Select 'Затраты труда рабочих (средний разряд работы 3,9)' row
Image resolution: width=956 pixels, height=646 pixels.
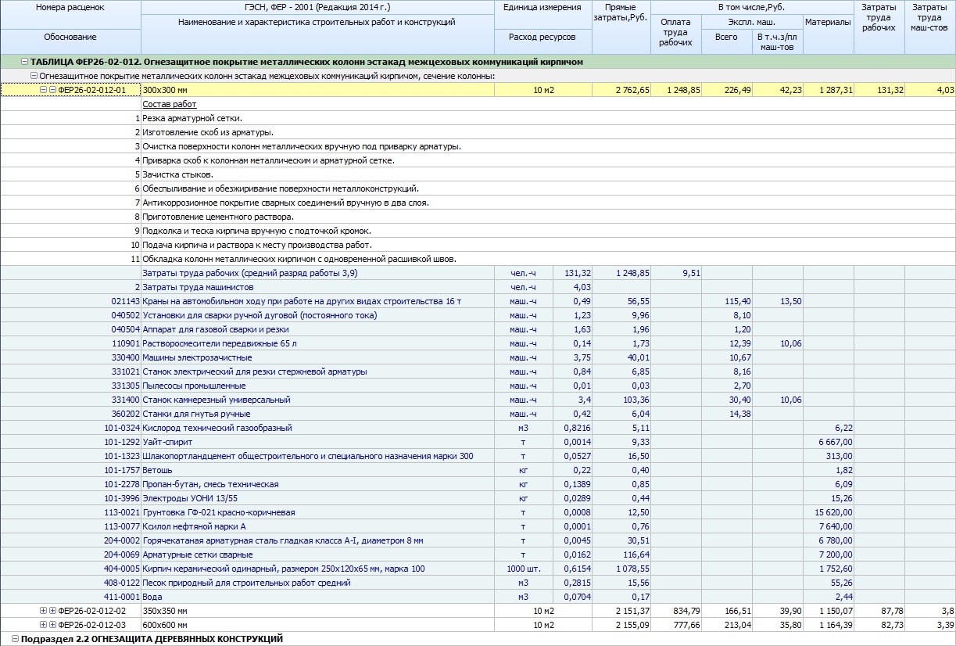tap(250, 273)
